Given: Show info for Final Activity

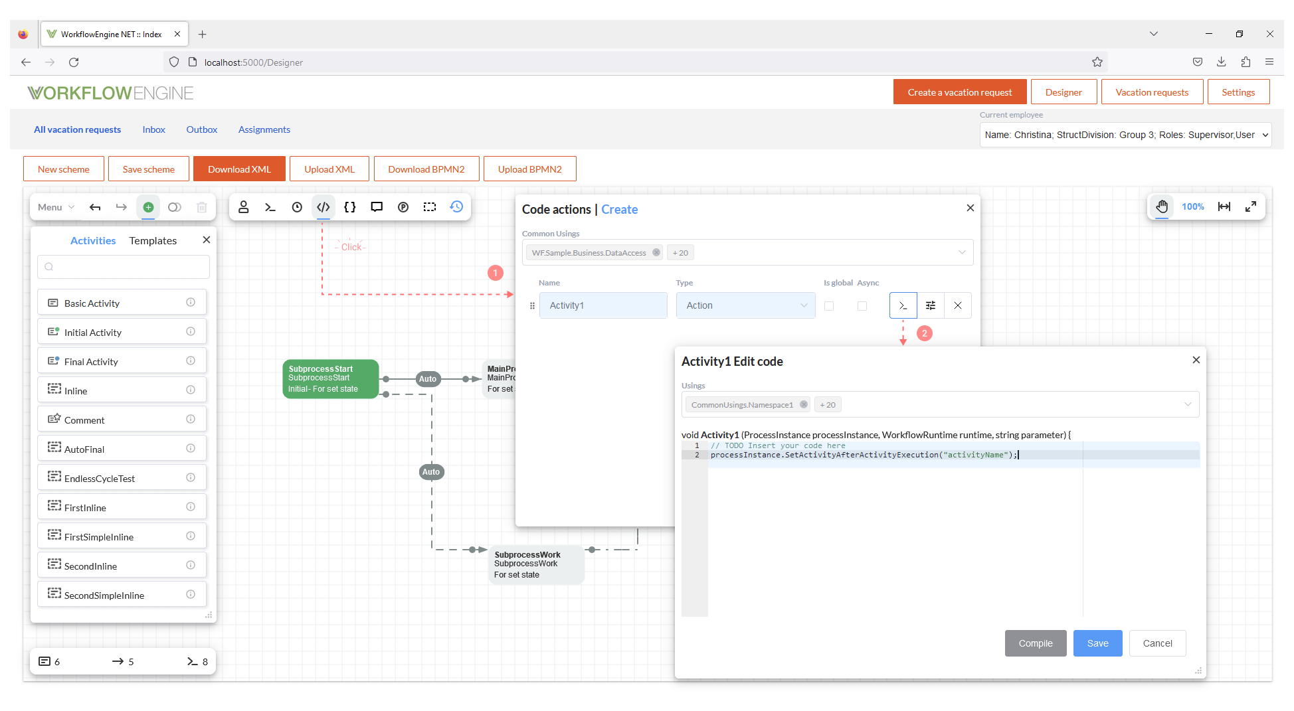Looking at the screenshot, I should (191, 360).
